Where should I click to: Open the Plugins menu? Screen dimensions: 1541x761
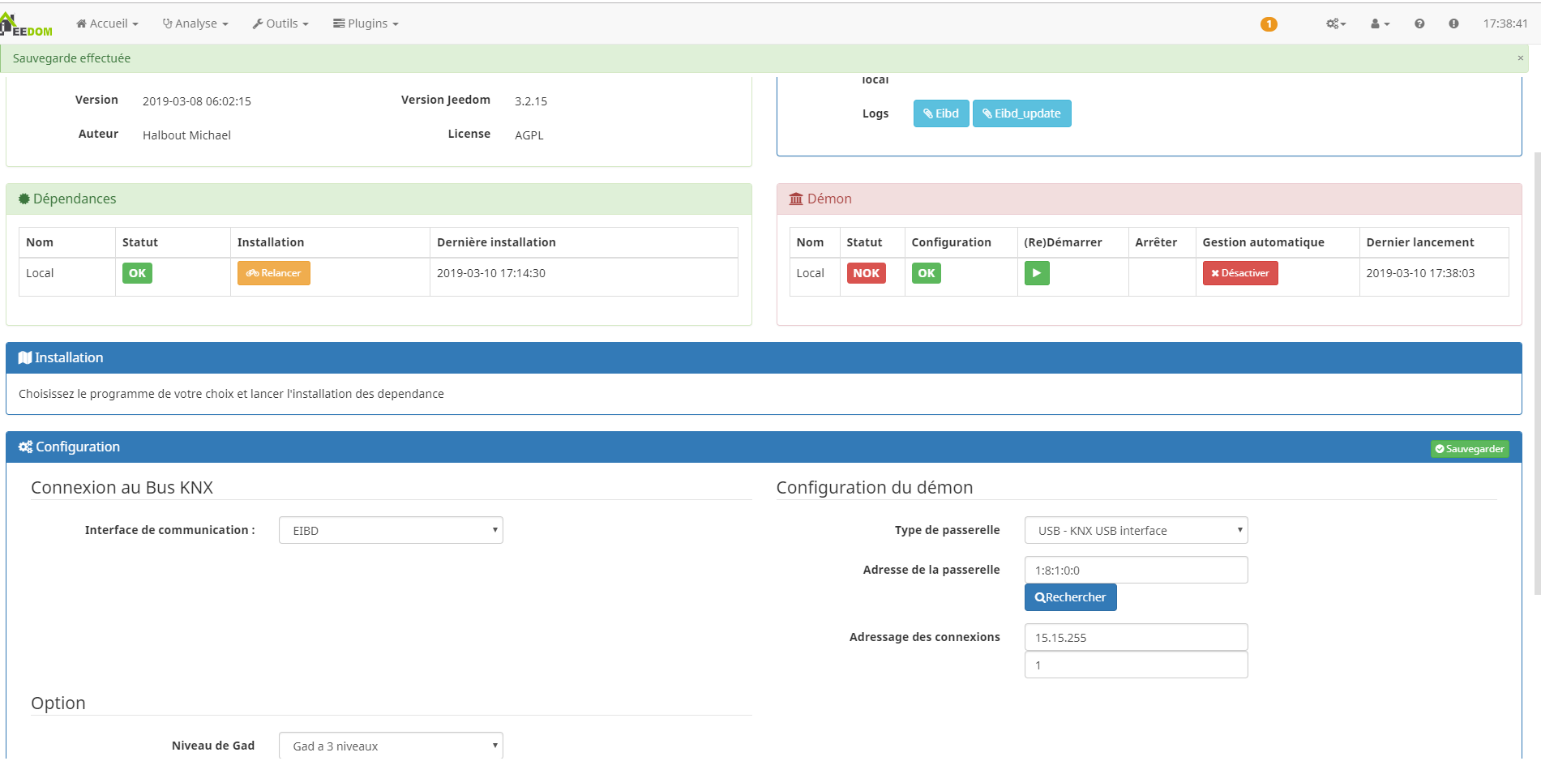(x=366, y=24)
